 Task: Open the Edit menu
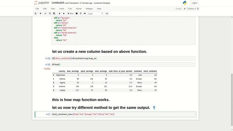[45, 9]
